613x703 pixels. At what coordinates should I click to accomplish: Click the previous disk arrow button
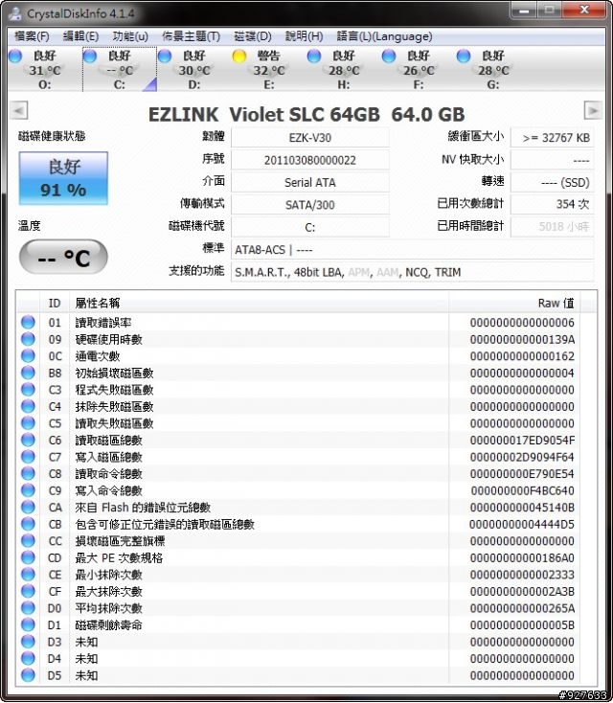(x=19, y=110)
